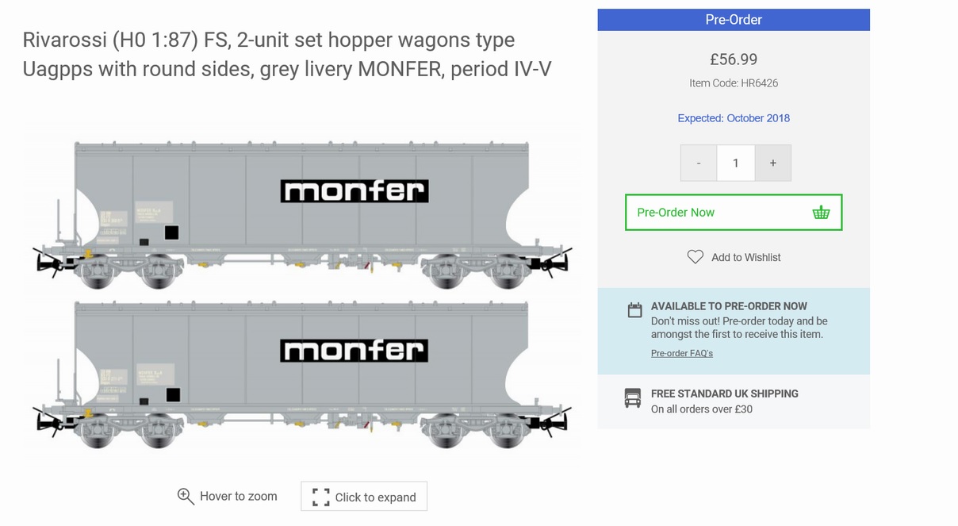Click the shopping basket icon
This screenshot has height=526, width=958.
(x=821, y=213)
